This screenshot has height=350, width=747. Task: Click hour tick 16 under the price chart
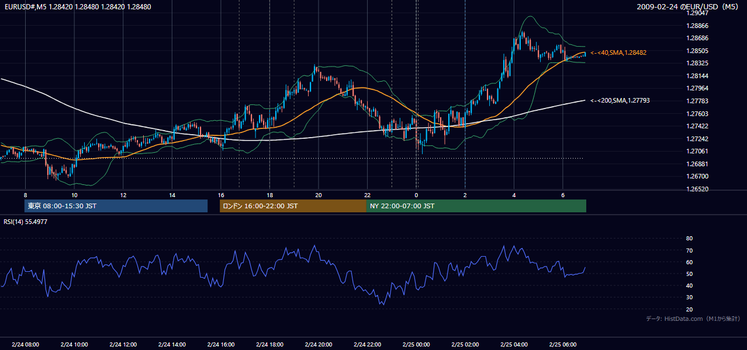[220, 195]
